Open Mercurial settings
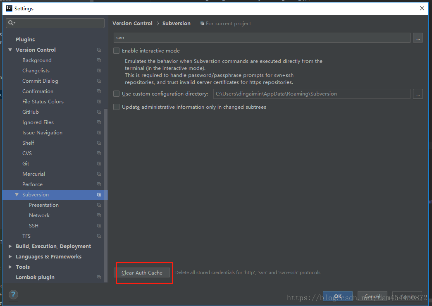 tap(33, 174)
